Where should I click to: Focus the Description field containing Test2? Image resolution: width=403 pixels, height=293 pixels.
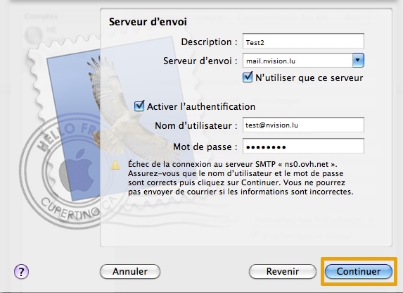point(303,41)
